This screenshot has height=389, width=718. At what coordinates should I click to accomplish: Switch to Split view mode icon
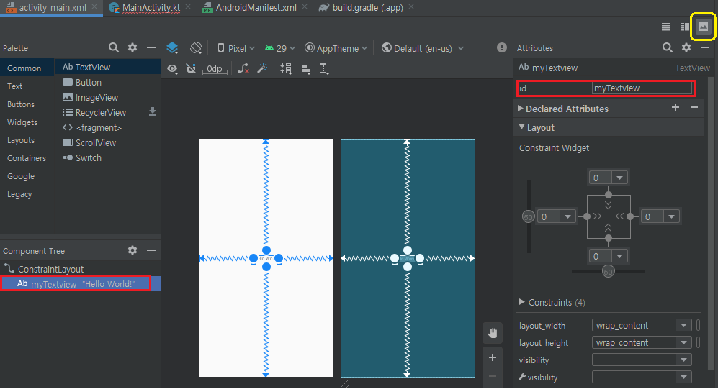point(685,27)
